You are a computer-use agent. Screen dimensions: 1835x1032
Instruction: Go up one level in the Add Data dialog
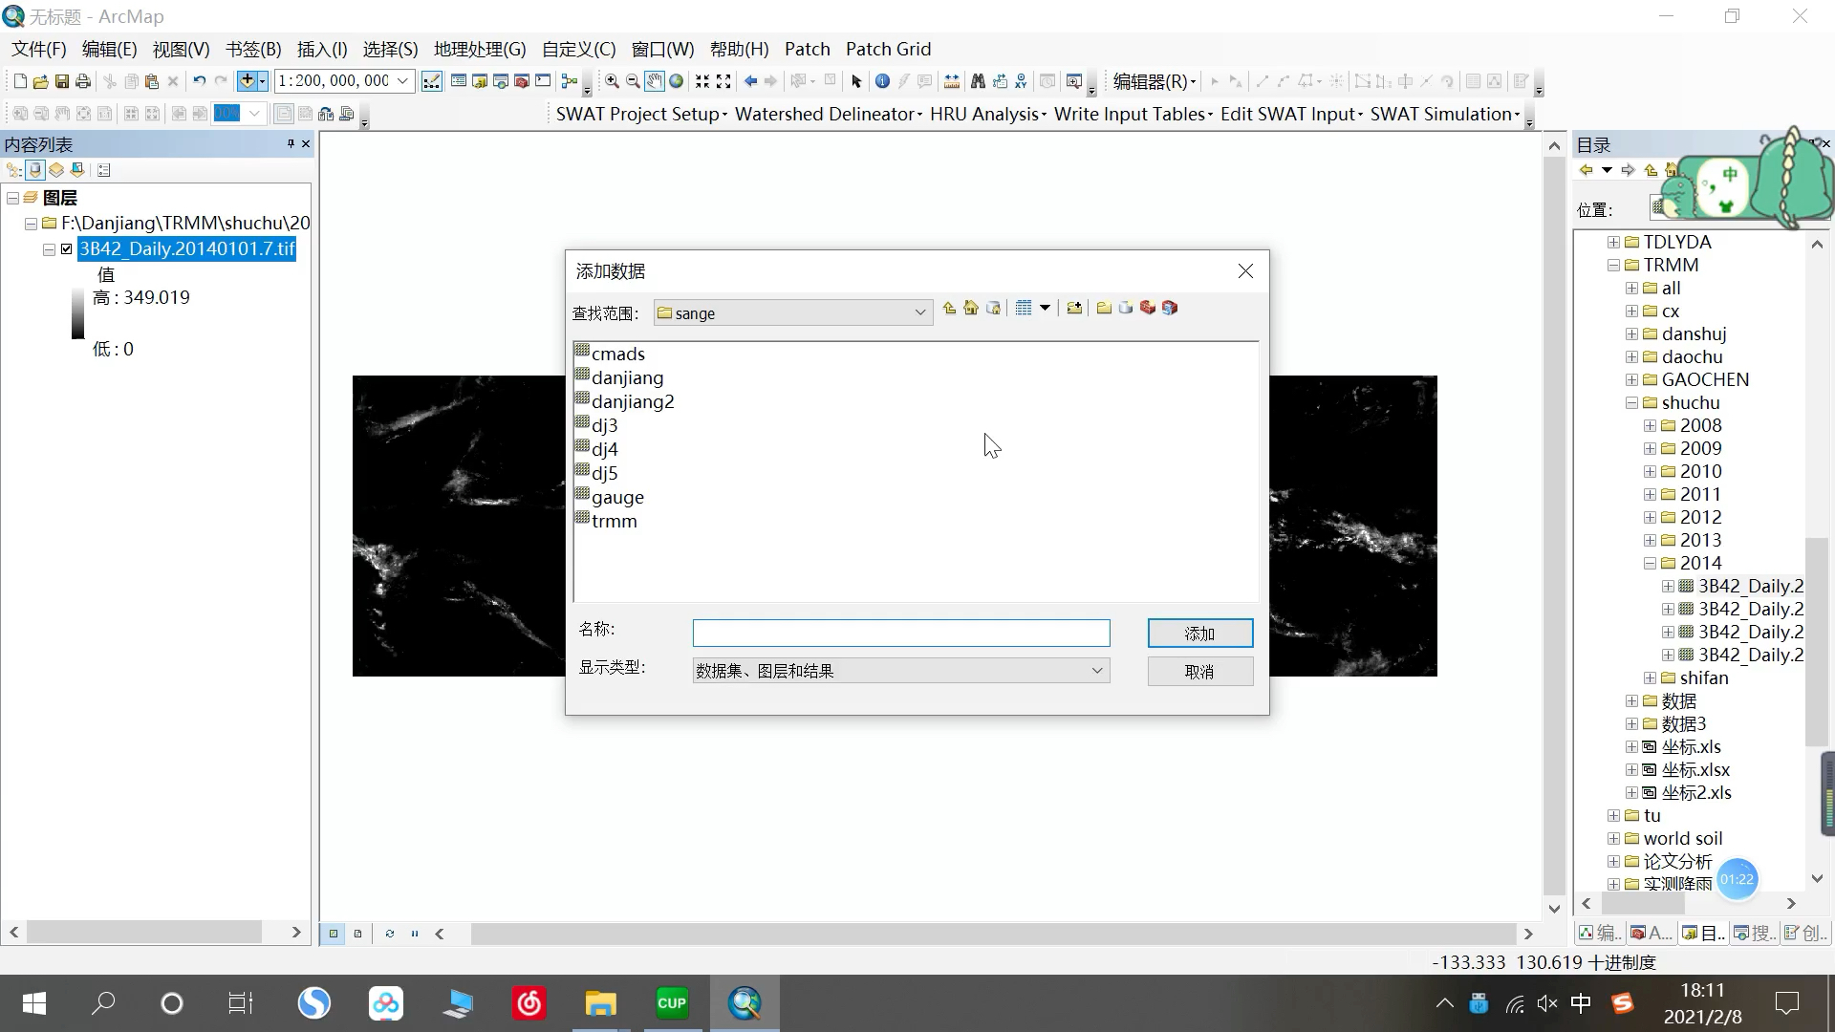pos(949,308)
